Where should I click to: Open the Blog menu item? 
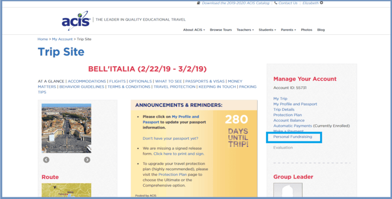click(x=321, y=30)
